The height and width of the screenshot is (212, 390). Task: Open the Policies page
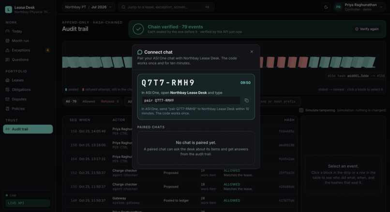pos(28,109)
